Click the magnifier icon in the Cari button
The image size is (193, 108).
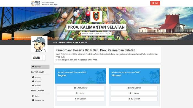pyautogui.click(x=153, y=3)
